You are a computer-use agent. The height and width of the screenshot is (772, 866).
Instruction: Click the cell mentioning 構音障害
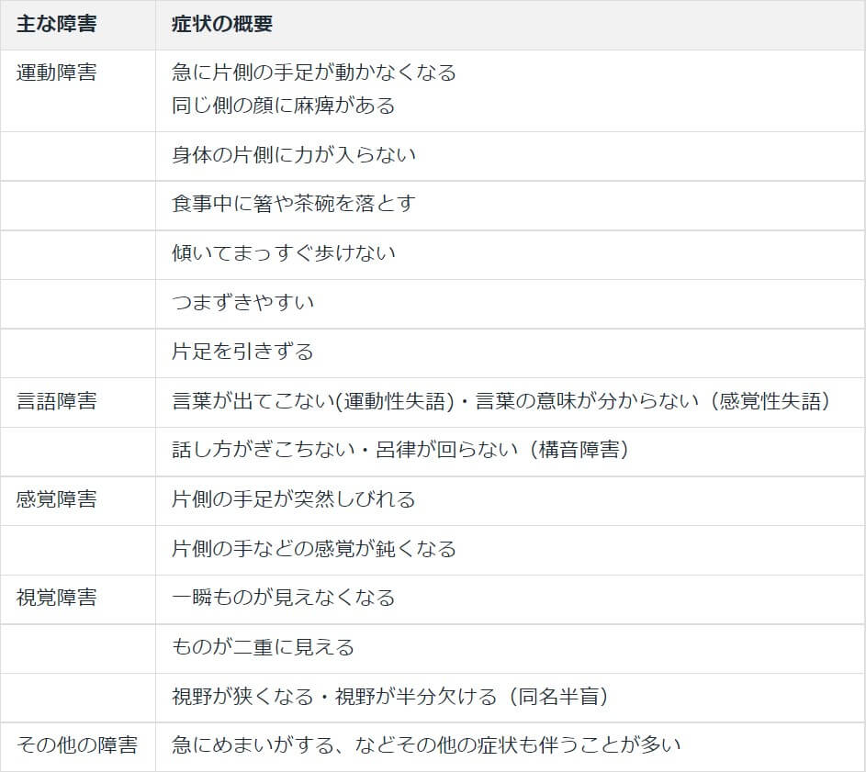pyautogui.click(x=400, y=451)
